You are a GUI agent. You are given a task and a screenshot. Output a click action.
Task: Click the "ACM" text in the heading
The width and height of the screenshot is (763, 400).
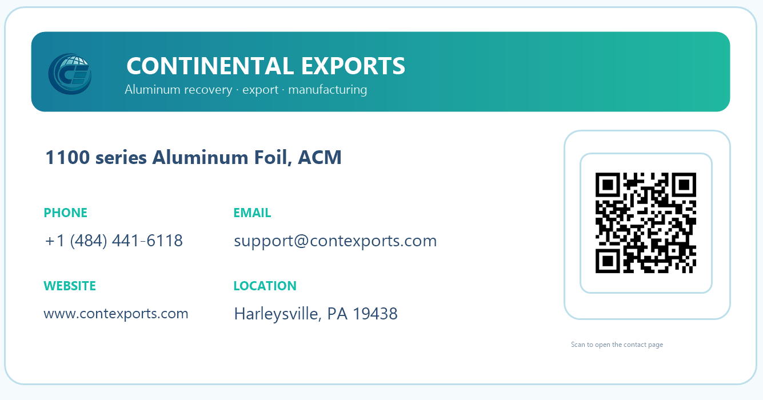321,157
